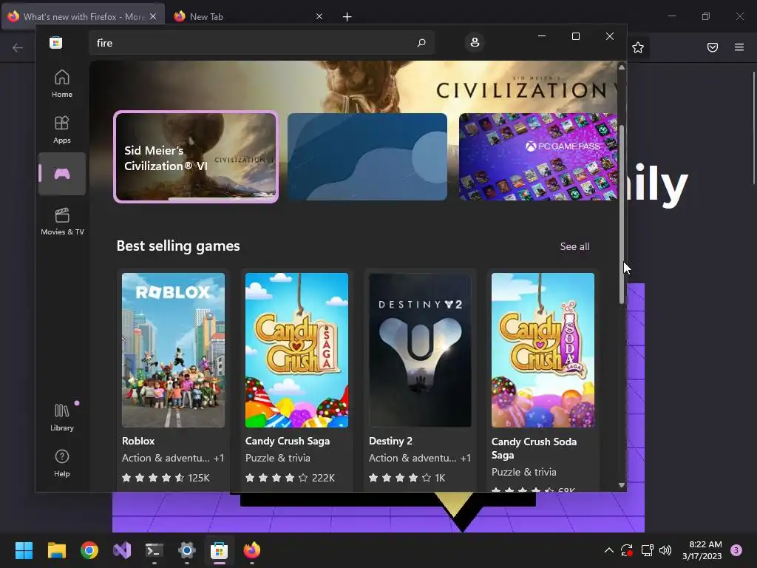Open Settings gear in the taskbar
This screenshot has width=757, height=568.
point(187,550)
